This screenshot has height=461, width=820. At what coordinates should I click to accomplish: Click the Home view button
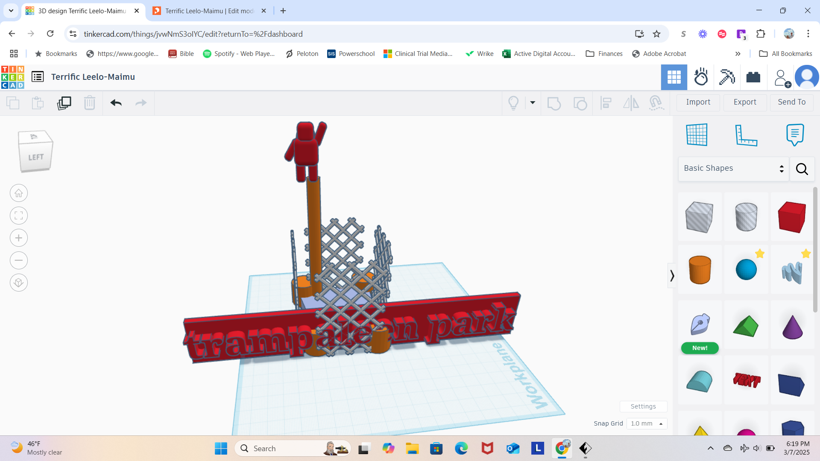tap(19, 193)
